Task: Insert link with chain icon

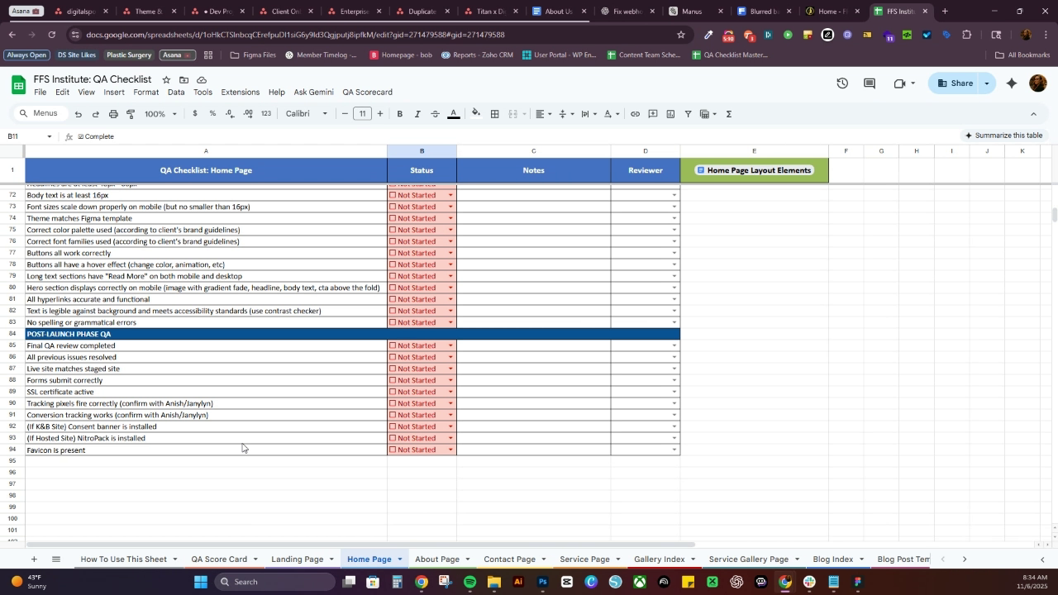Action: [635, 114]
